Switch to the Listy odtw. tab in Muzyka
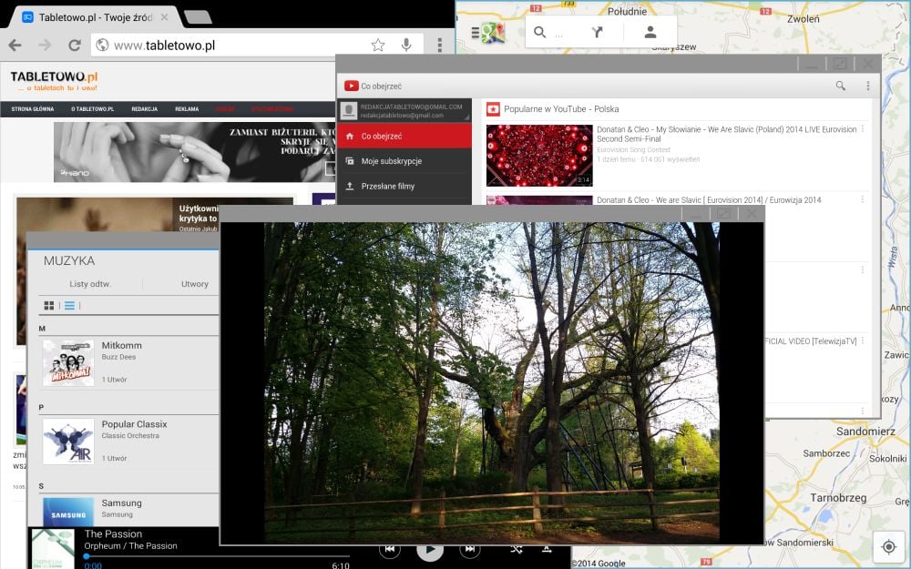 [90, 284]
